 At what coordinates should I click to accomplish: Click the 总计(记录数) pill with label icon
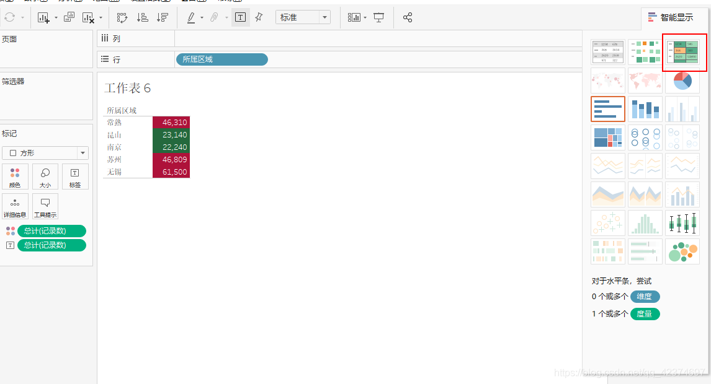[x=51, y=245]
